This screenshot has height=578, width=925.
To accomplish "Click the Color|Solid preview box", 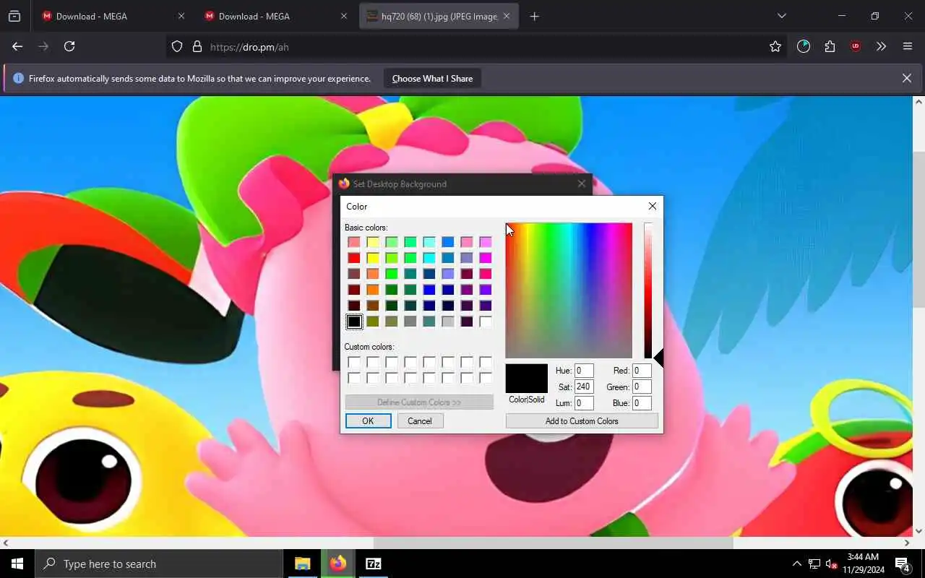I will click(526, 379).
